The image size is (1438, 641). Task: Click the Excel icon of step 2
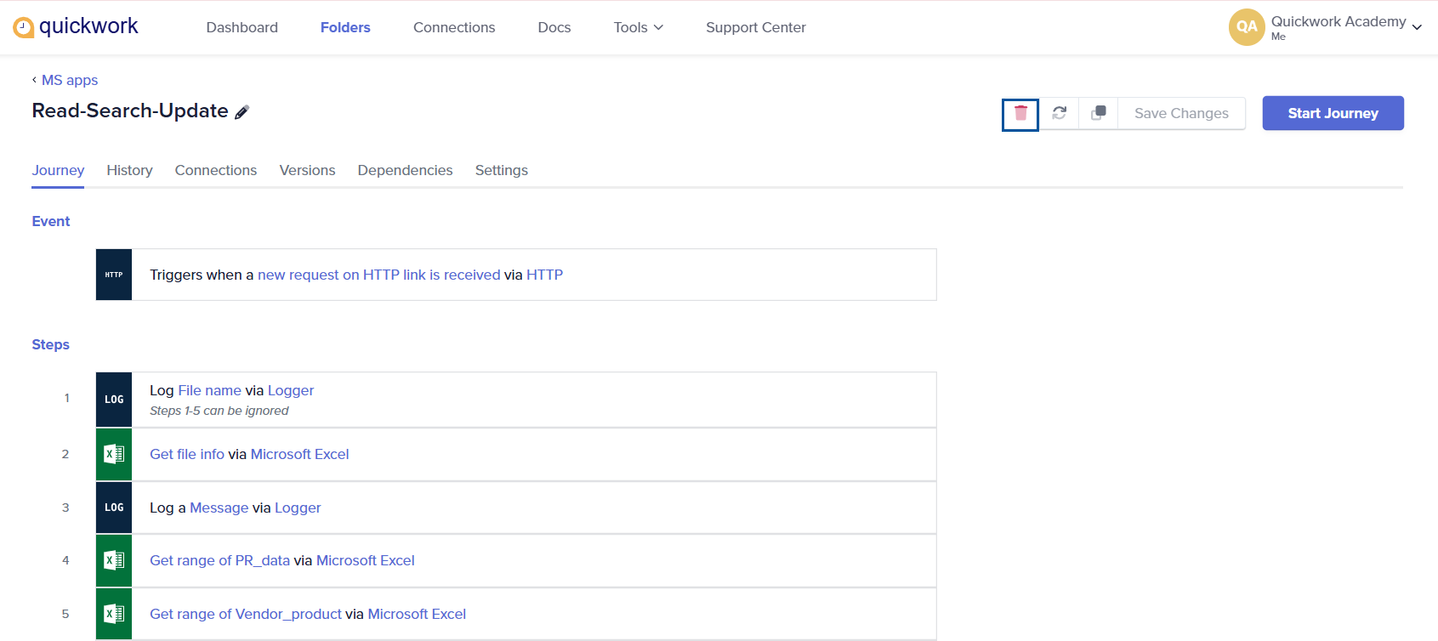pyautogui.click(x=114, y=454)
